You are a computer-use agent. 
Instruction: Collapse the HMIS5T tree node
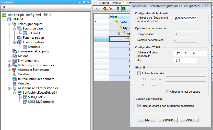[x=4, y=20]
